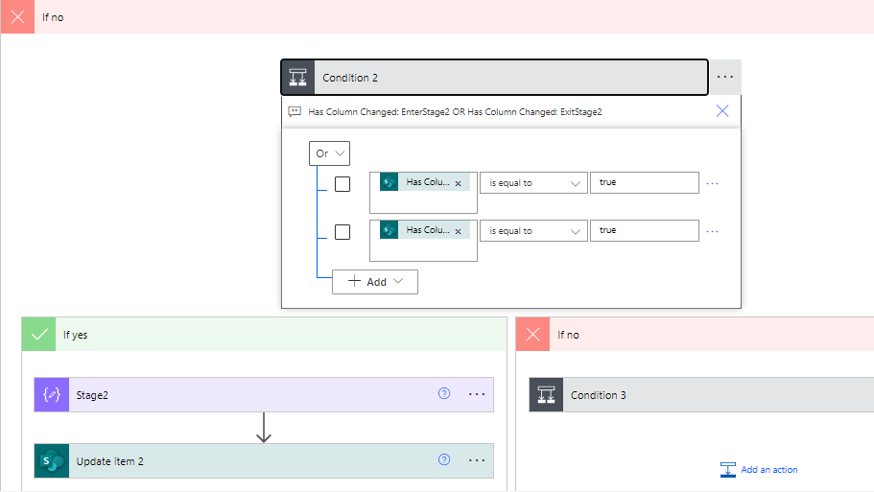Image resolution: width=874 pixels, height=492 pixels.
Task: Tick the first condition row checkbox
Action: click(343, 184)
